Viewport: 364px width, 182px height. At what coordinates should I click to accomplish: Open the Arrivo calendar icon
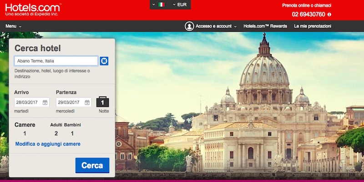(x=45, y=102)
